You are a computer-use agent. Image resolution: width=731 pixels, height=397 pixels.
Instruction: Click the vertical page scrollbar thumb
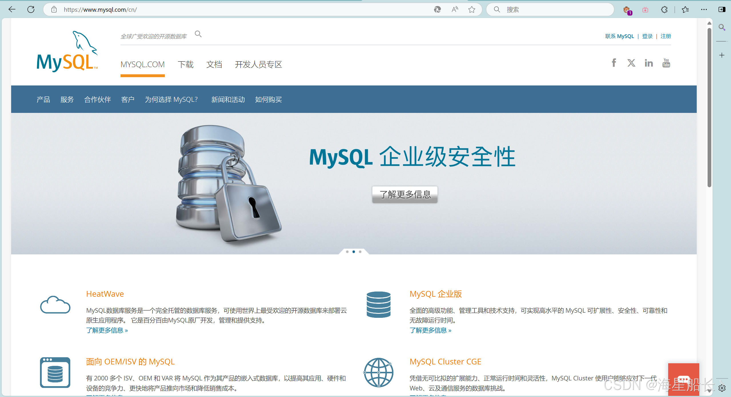(x=709, y=107)
